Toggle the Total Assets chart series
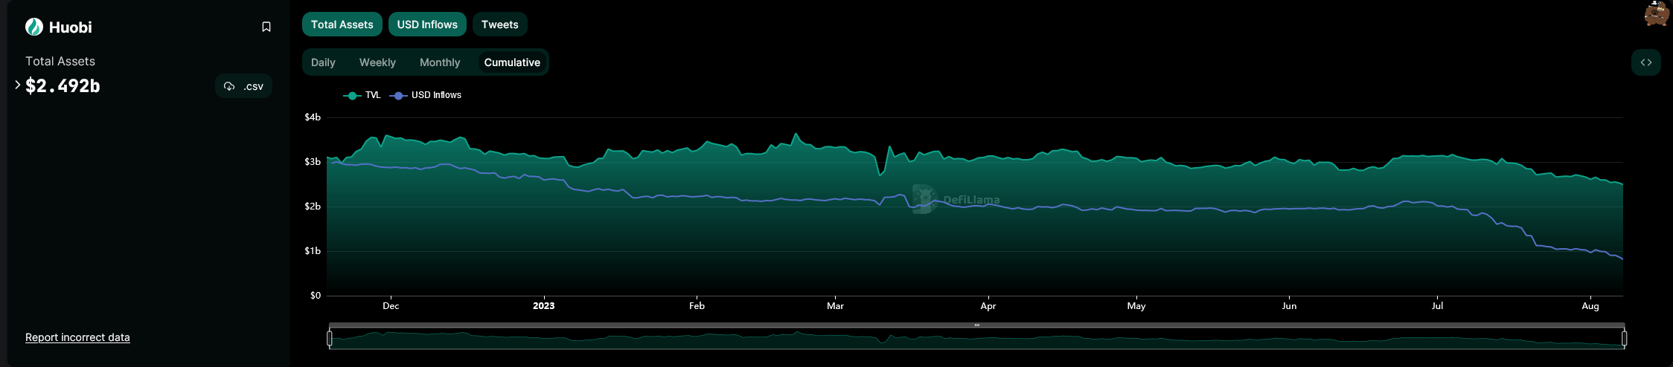Screen dimensions: 1673x367 [x=342, y=25]
